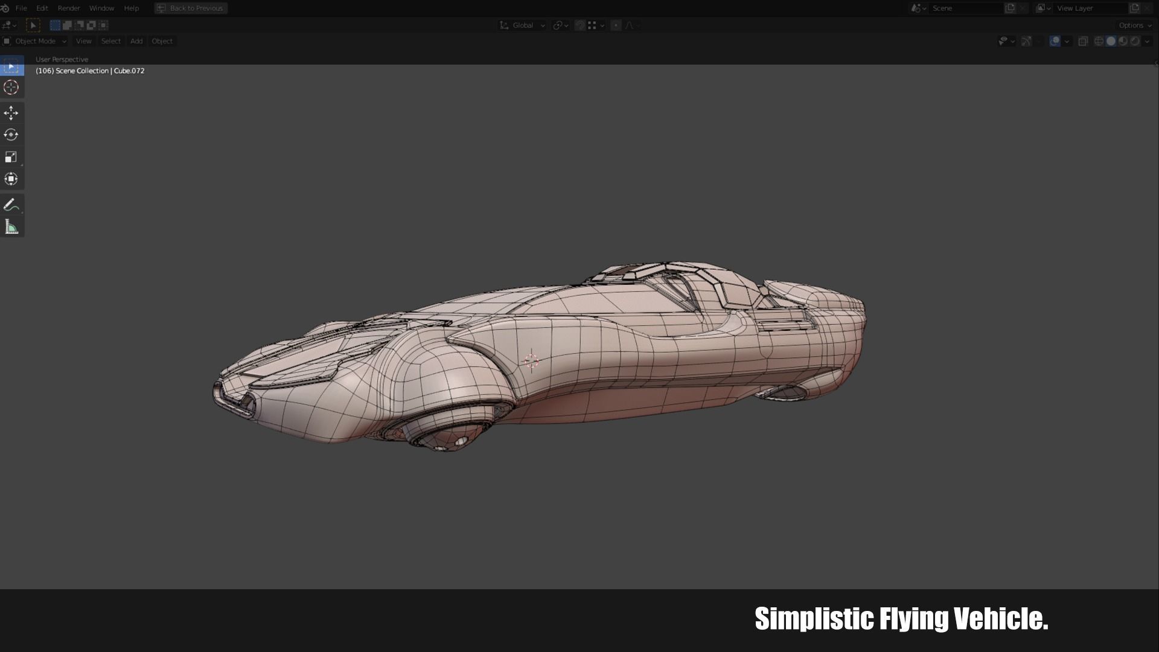Pick the Measure ruler tool
The width and height of the screenshot is (1159, 652).
coord(11,227)
